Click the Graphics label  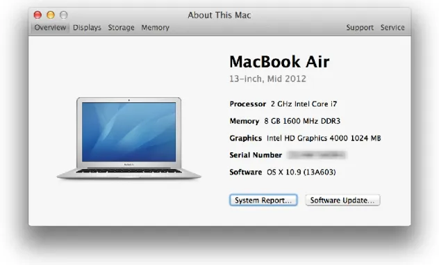(245, 138)
